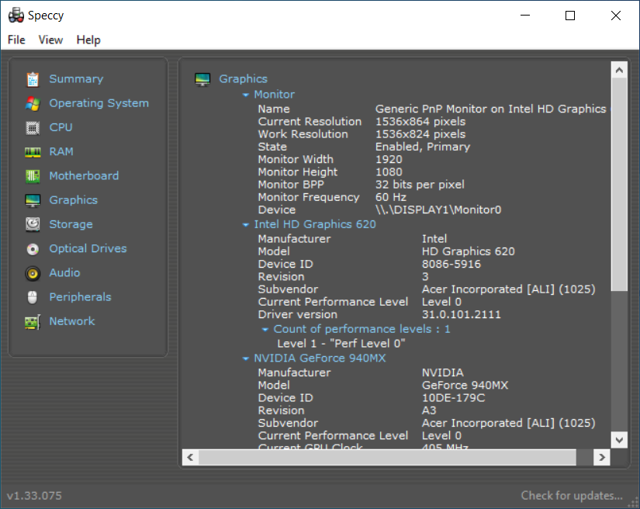Open the Summary section
The width and height of the screenshot is (640, 509).
(x=76, y=79)
